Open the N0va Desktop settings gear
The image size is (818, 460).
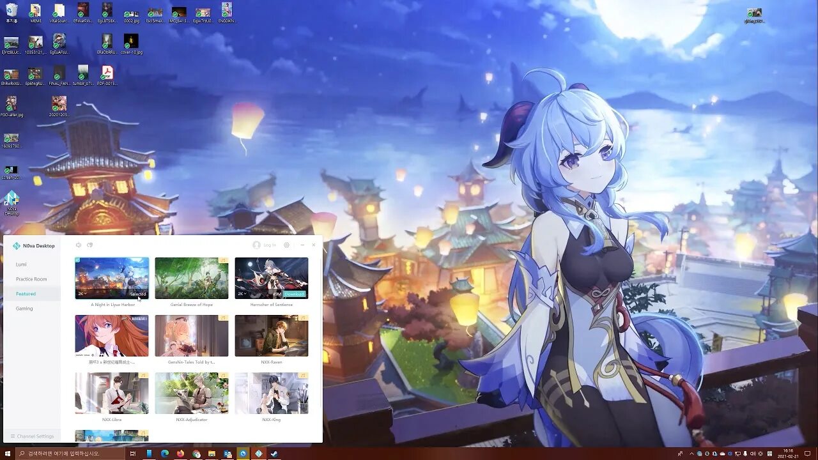(x=286, y=245)
